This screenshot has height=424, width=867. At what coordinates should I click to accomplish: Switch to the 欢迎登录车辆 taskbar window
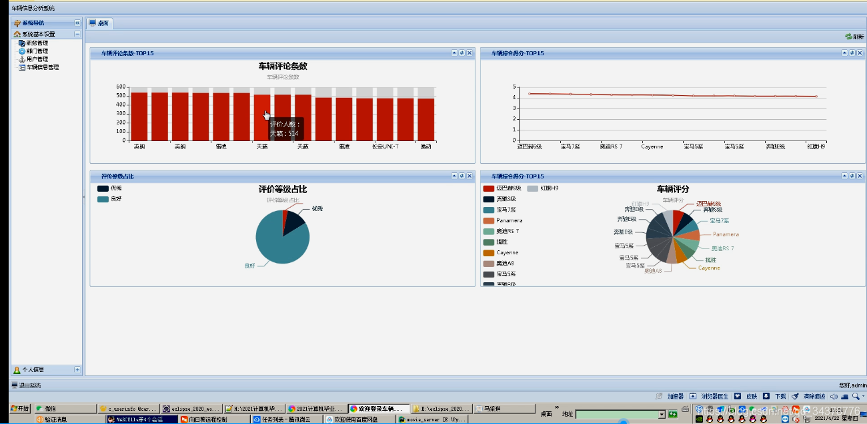[x=379, y=408]
